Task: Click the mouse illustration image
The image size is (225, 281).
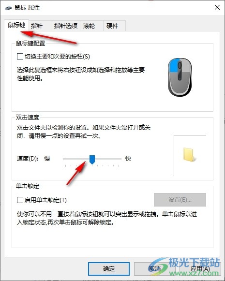Action: tap(180, 77)
